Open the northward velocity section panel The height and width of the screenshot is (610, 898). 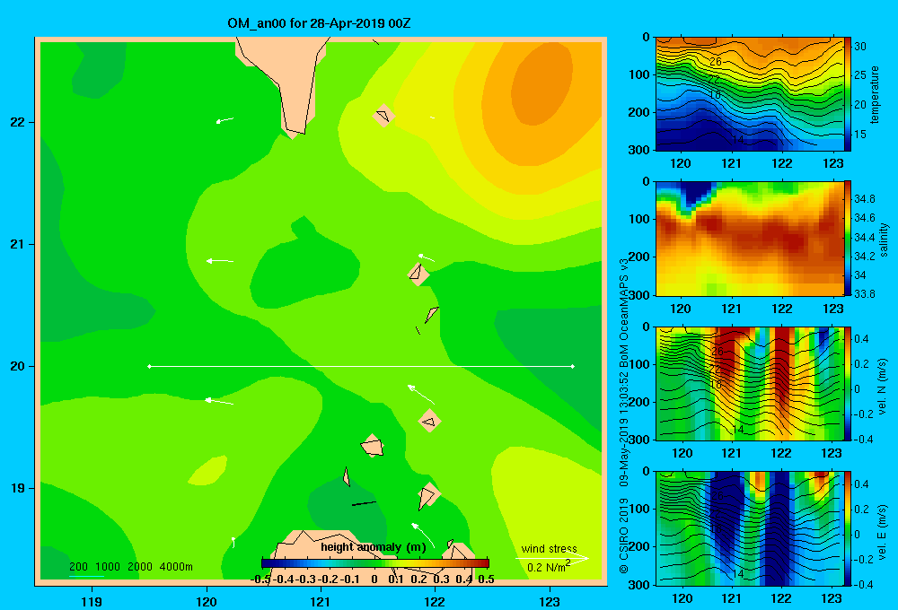coord(749,383)
